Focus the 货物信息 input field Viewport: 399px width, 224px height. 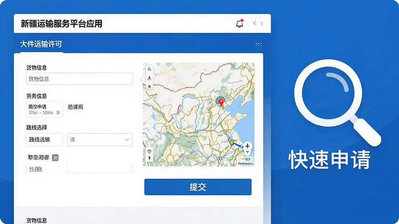[x=79, y=79]
